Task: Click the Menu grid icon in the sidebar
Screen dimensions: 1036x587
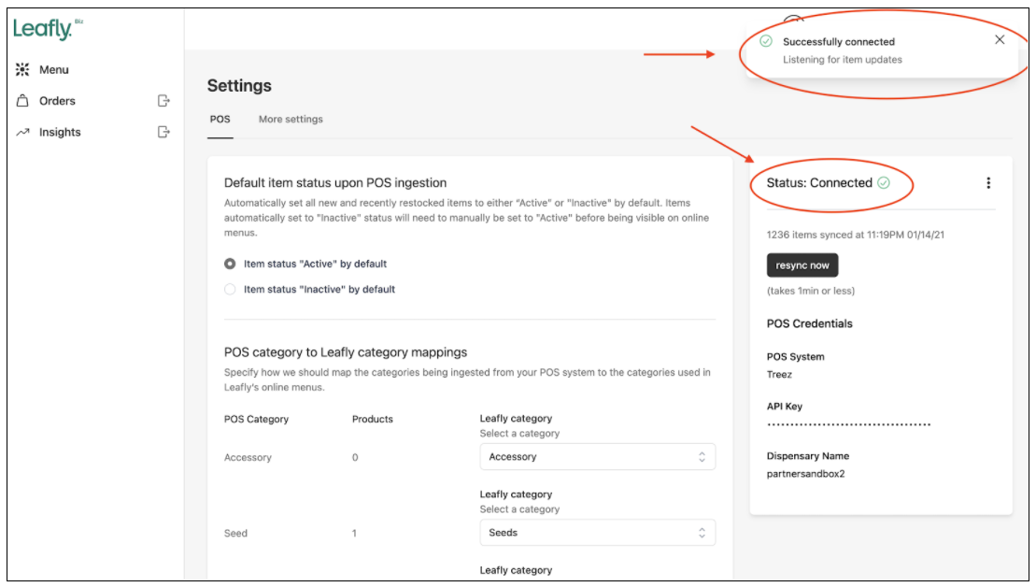Action: click(x=23, y=69)
